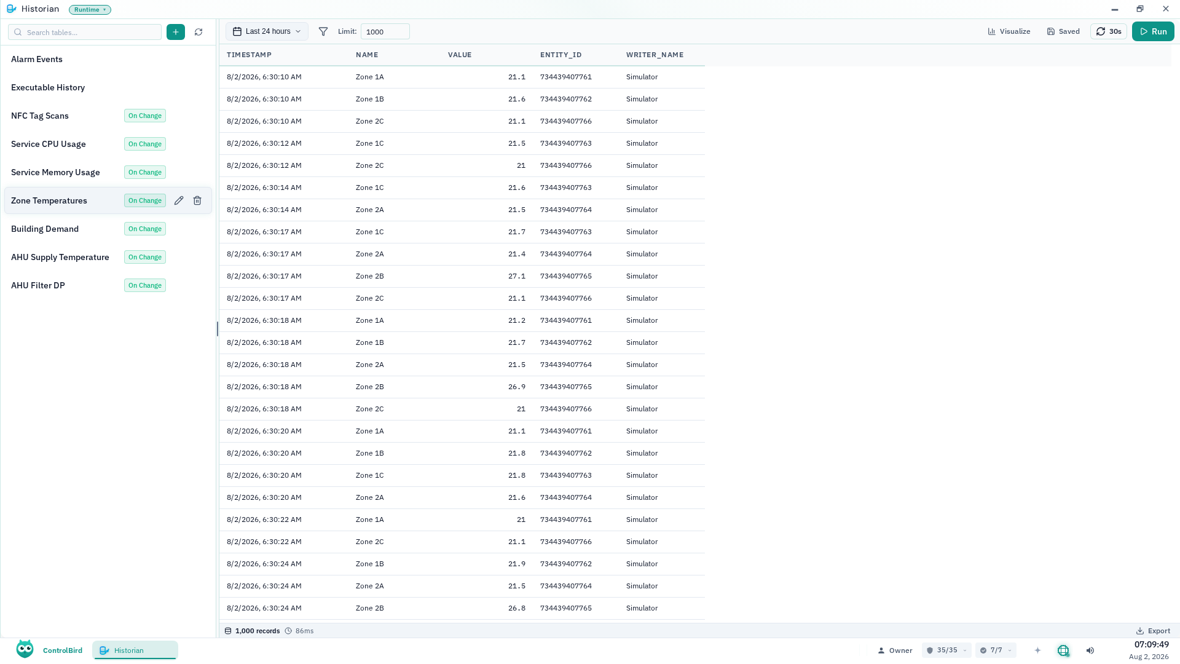This screenshot has width=1180, height=664.
Task: Open the Last 24 hours time range dropdown
Action: pyautogui.click(x=267, y=31)
